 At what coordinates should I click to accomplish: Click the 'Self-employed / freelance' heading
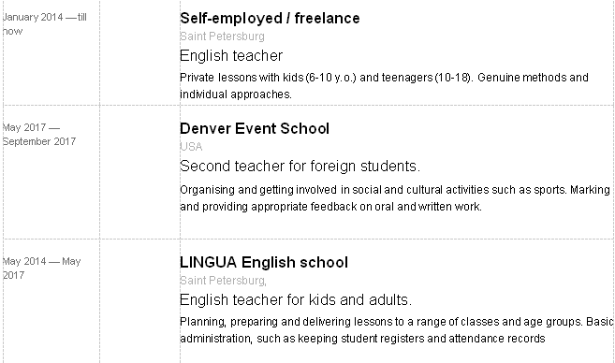(x=270, y=19)
